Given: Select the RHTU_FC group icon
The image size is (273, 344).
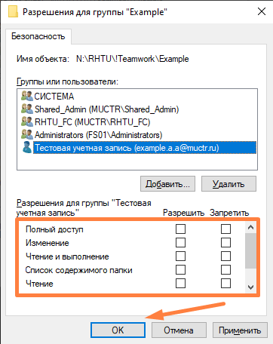Looking at the screenshot, I should click(27, 121).
